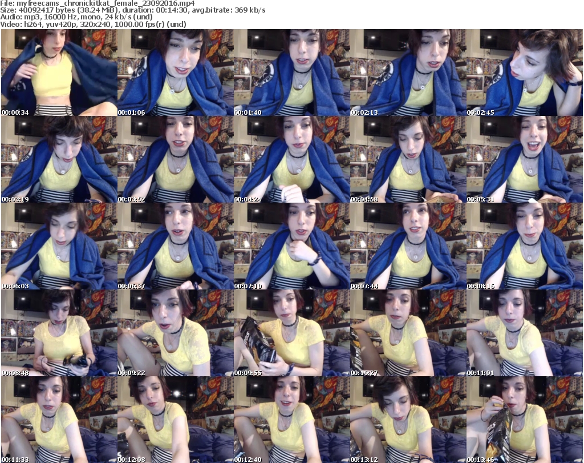Screen dimensions: 584x463
Task: Open the frame at 00:13:12
Action: point(408,420)
